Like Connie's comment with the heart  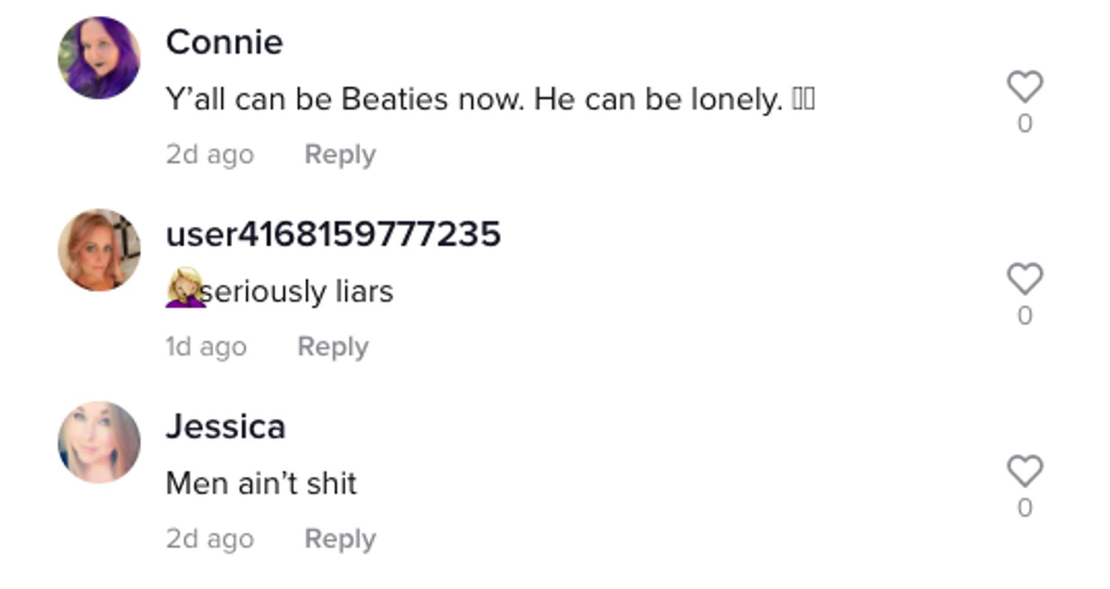[x=1025, y=87]
